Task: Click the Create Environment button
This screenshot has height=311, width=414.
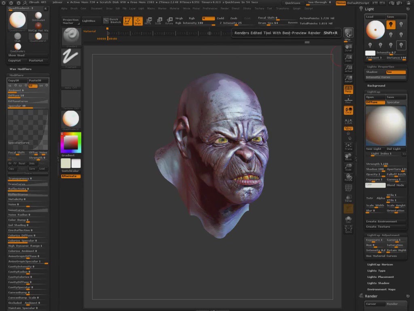Action: 385,222
